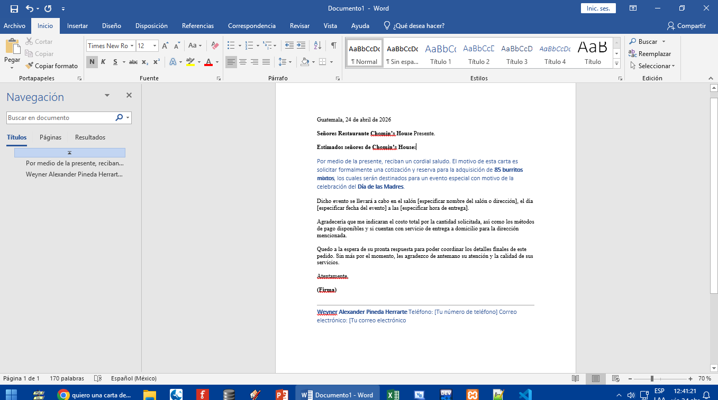Show paragraph marks with pilcrow icon
Screen dimensions: 718x400
(x=333, y=45)
